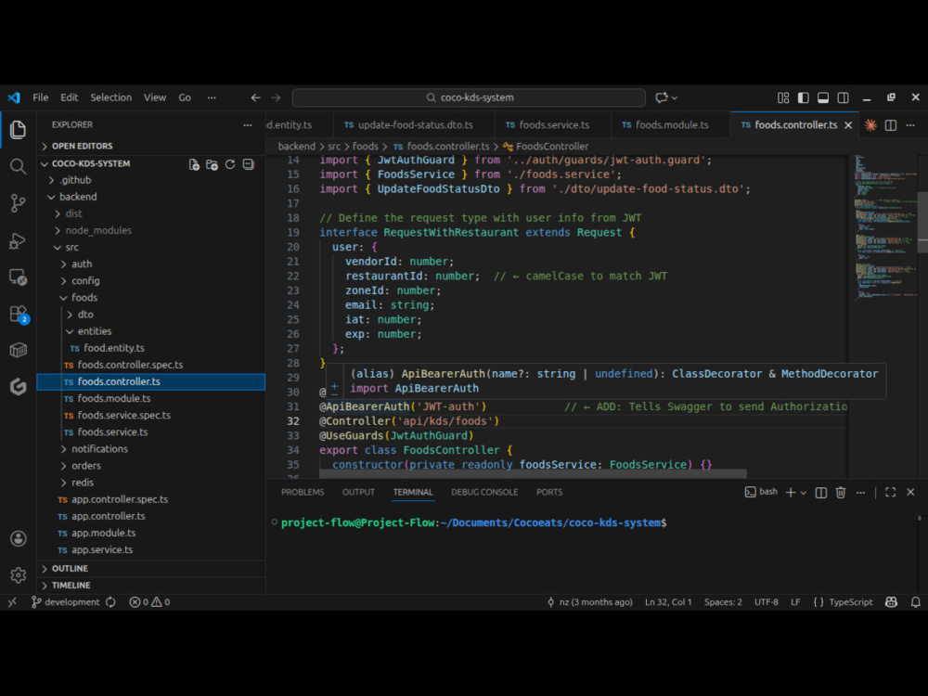Image resolution: width=928 pixels, height=696 pixels.
Task: Open the Copilot chat icon in title bar
Action: (661, 97)
